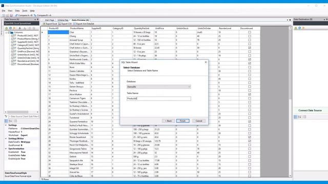This screenshot has height=184, width=328.
Task: Collapse the Columns tree node
Action: (x=6, y=33)
